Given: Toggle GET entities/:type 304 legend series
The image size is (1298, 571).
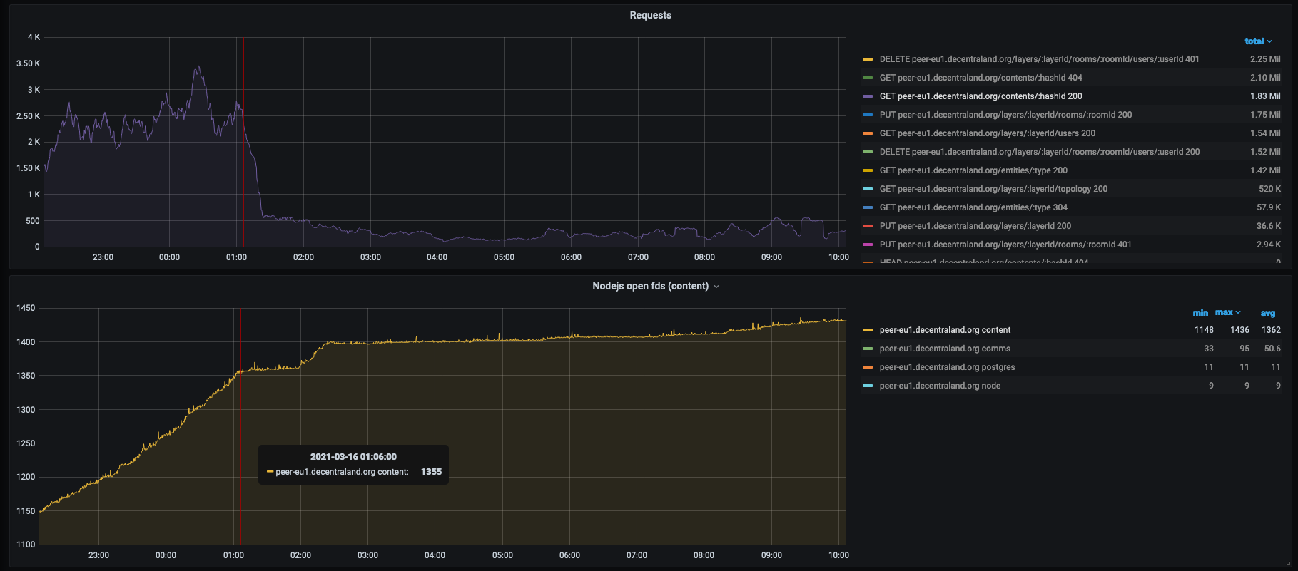Looking at the screenshot, I should click(973, 207).
